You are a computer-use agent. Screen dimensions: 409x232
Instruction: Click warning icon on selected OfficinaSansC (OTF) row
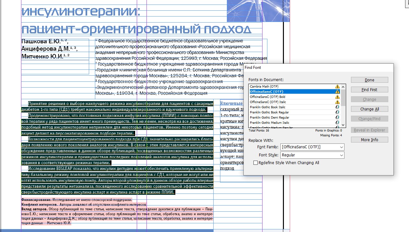pos(337,92)
